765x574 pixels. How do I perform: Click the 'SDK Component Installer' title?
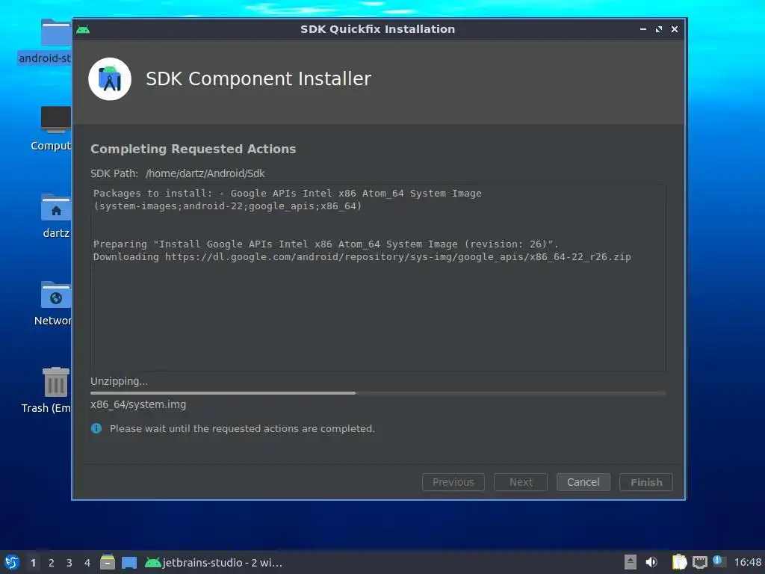[x=258, y=78]
